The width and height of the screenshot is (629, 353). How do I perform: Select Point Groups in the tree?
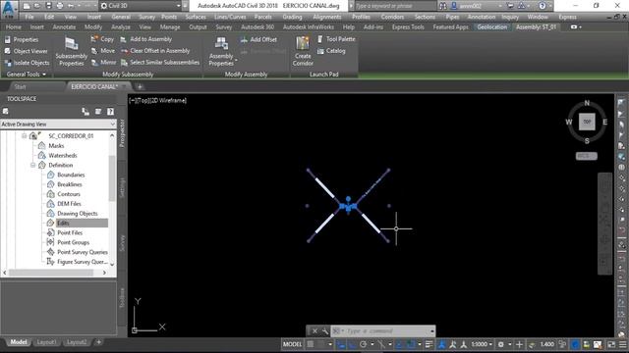[73, 242]
